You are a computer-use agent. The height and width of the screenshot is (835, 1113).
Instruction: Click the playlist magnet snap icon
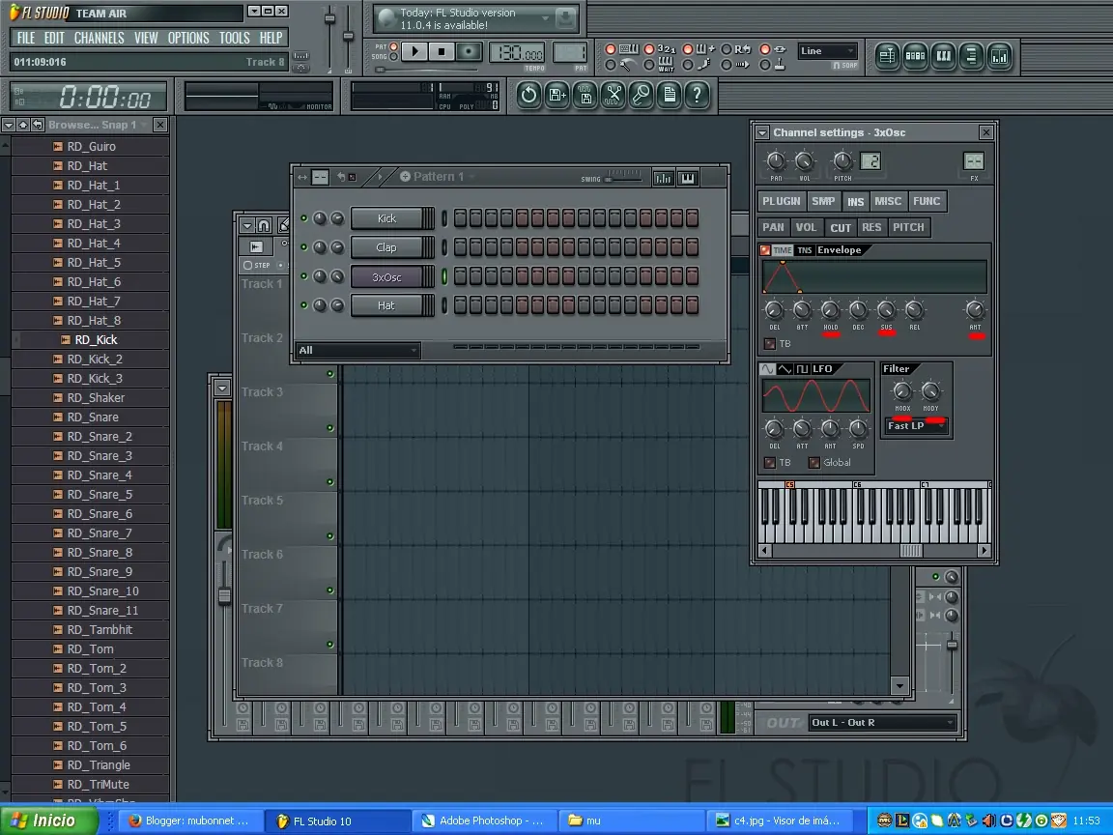[264, 226]
